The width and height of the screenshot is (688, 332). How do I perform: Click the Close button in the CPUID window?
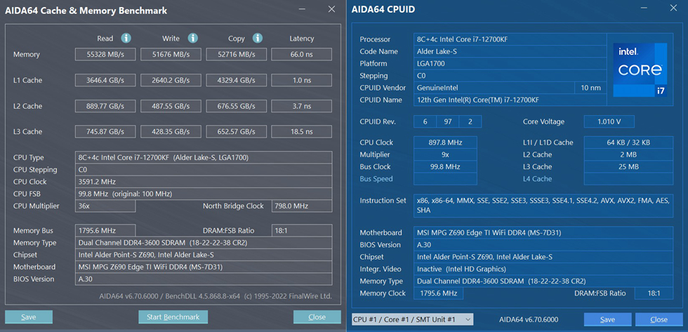pos(659,319)
